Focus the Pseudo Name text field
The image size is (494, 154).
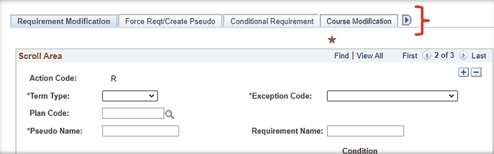[x=140, y=131]
